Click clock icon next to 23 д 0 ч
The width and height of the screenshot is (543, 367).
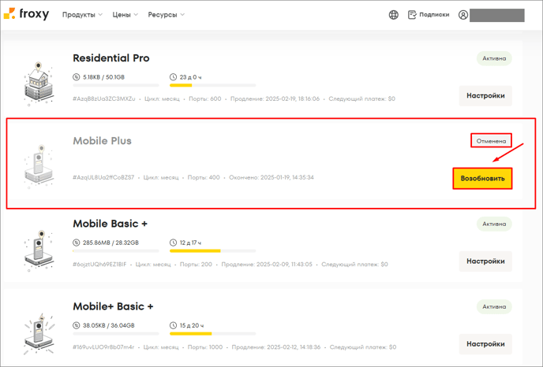click(x=173, y=77)
